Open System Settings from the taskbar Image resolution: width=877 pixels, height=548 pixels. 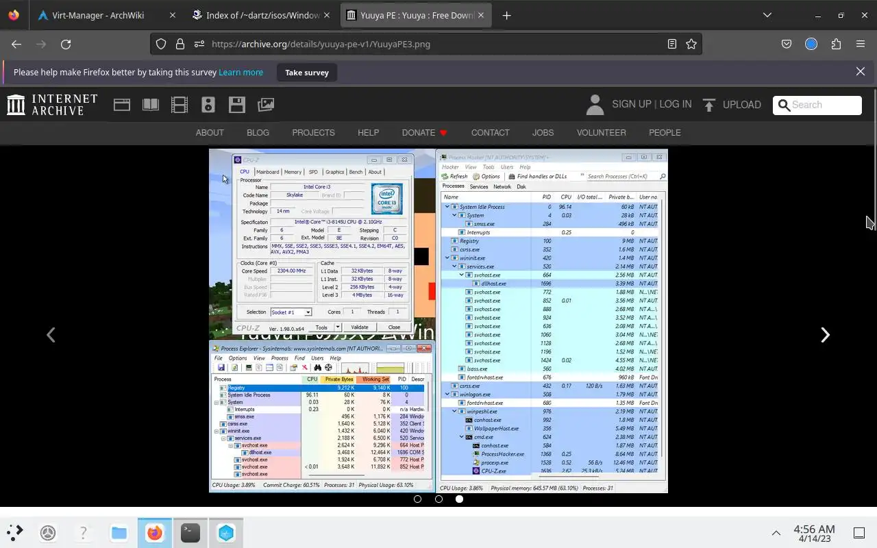click(48, 532)
